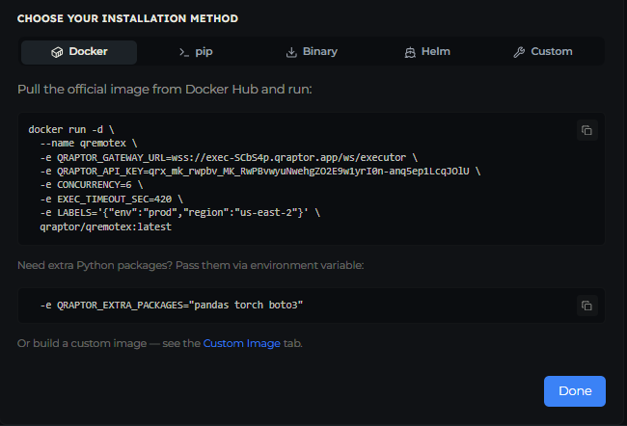Screen dimensions: 627x426
Task: Click the 'docker run -d' line
Action: [71, 129]
